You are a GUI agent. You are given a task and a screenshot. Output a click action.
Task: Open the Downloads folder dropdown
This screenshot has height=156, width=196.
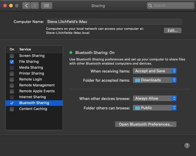click(155, 80)
